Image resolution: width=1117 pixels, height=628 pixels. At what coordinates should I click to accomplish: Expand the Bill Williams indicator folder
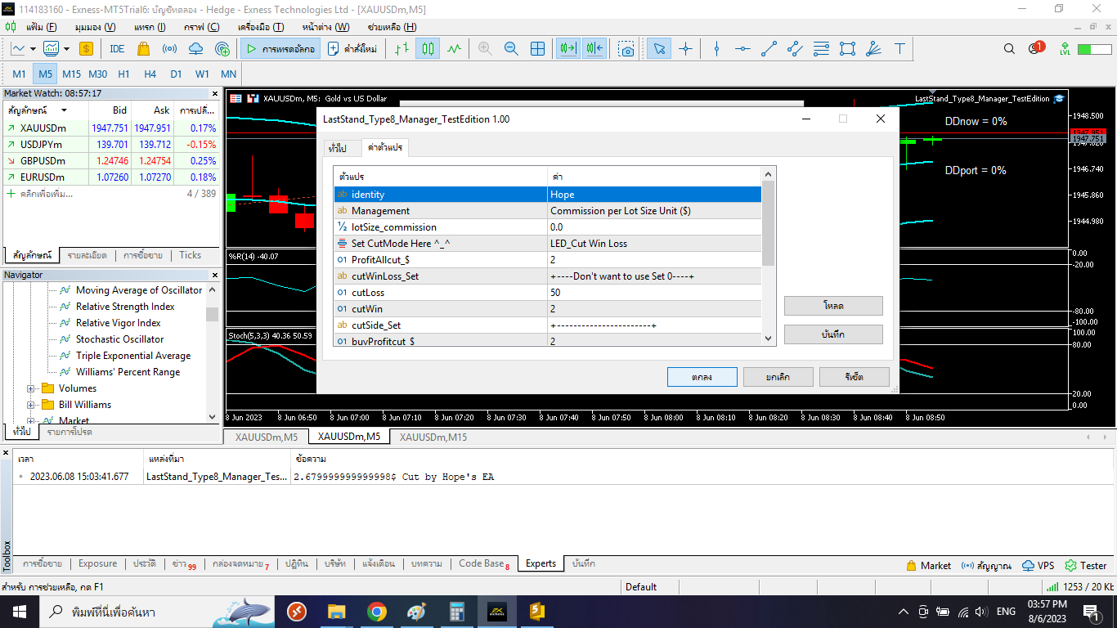pyautogui.click(x=30, y=404)
